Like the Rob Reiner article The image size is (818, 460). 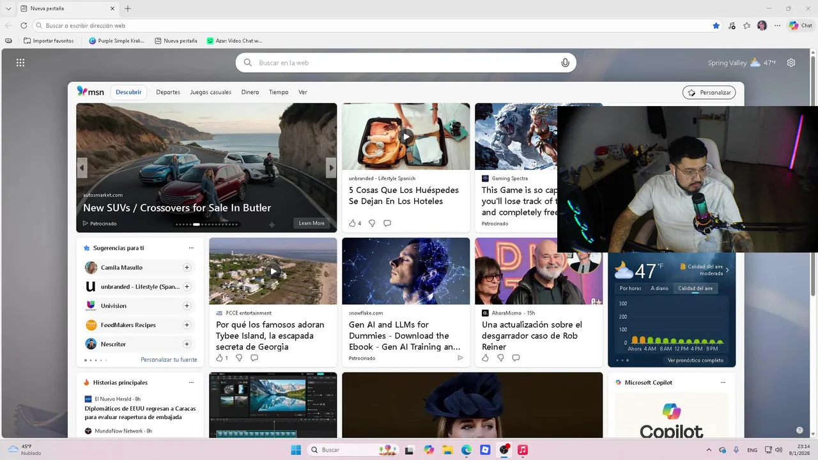point(485,358)
